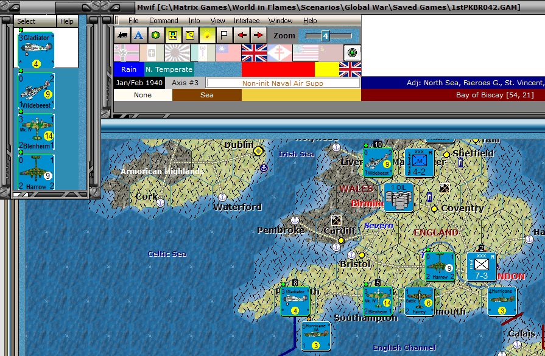545x356 pixels.
Task: Select the United States flag
Action: pos(306,53)
